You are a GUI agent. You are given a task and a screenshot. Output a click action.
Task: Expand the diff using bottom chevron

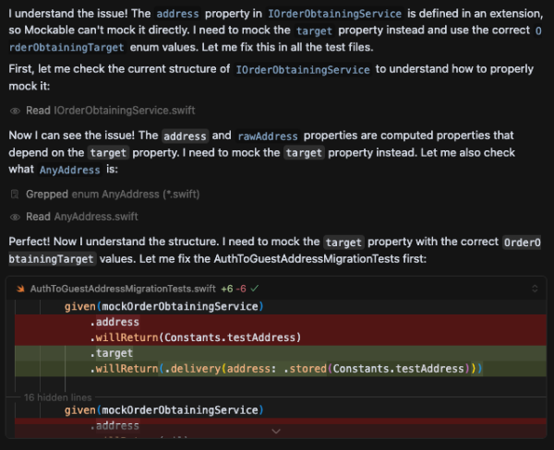click(x=275, y=431)
